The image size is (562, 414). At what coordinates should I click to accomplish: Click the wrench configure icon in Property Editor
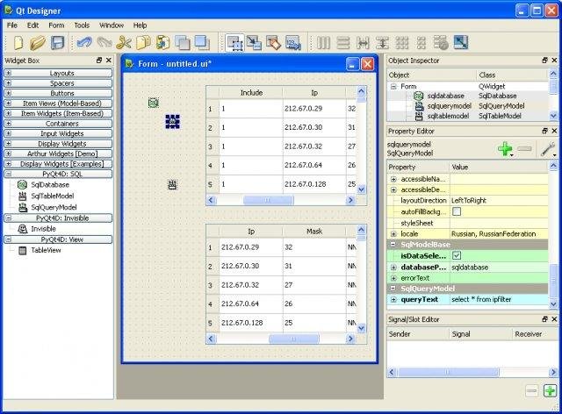coord(547,149)
